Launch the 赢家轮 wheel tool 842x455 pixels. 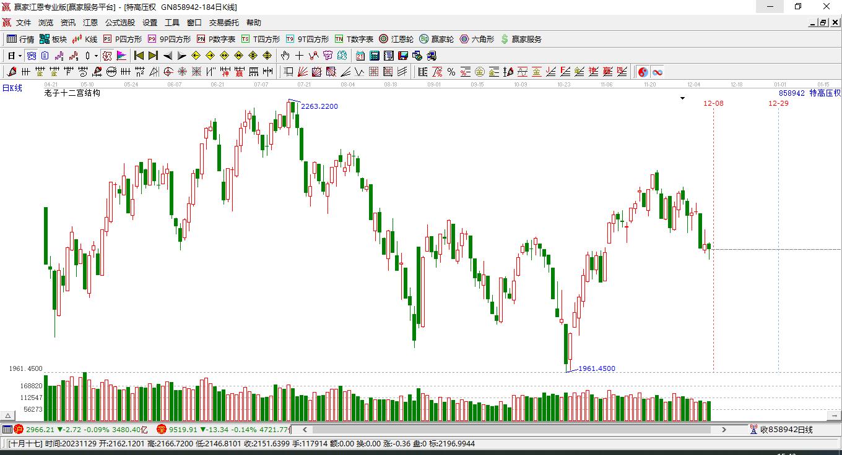click(x=436, y=39)
